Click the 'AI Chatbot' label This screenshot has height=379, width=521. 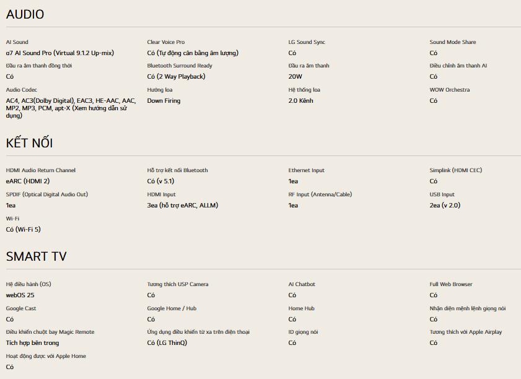302,284
